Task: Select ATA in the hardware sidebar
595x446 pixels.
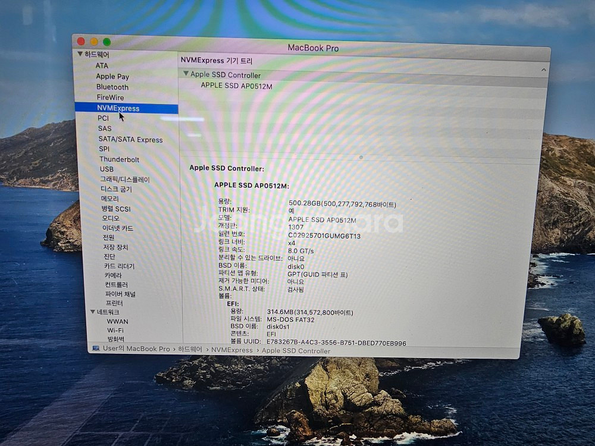Action: pos(102,65)
